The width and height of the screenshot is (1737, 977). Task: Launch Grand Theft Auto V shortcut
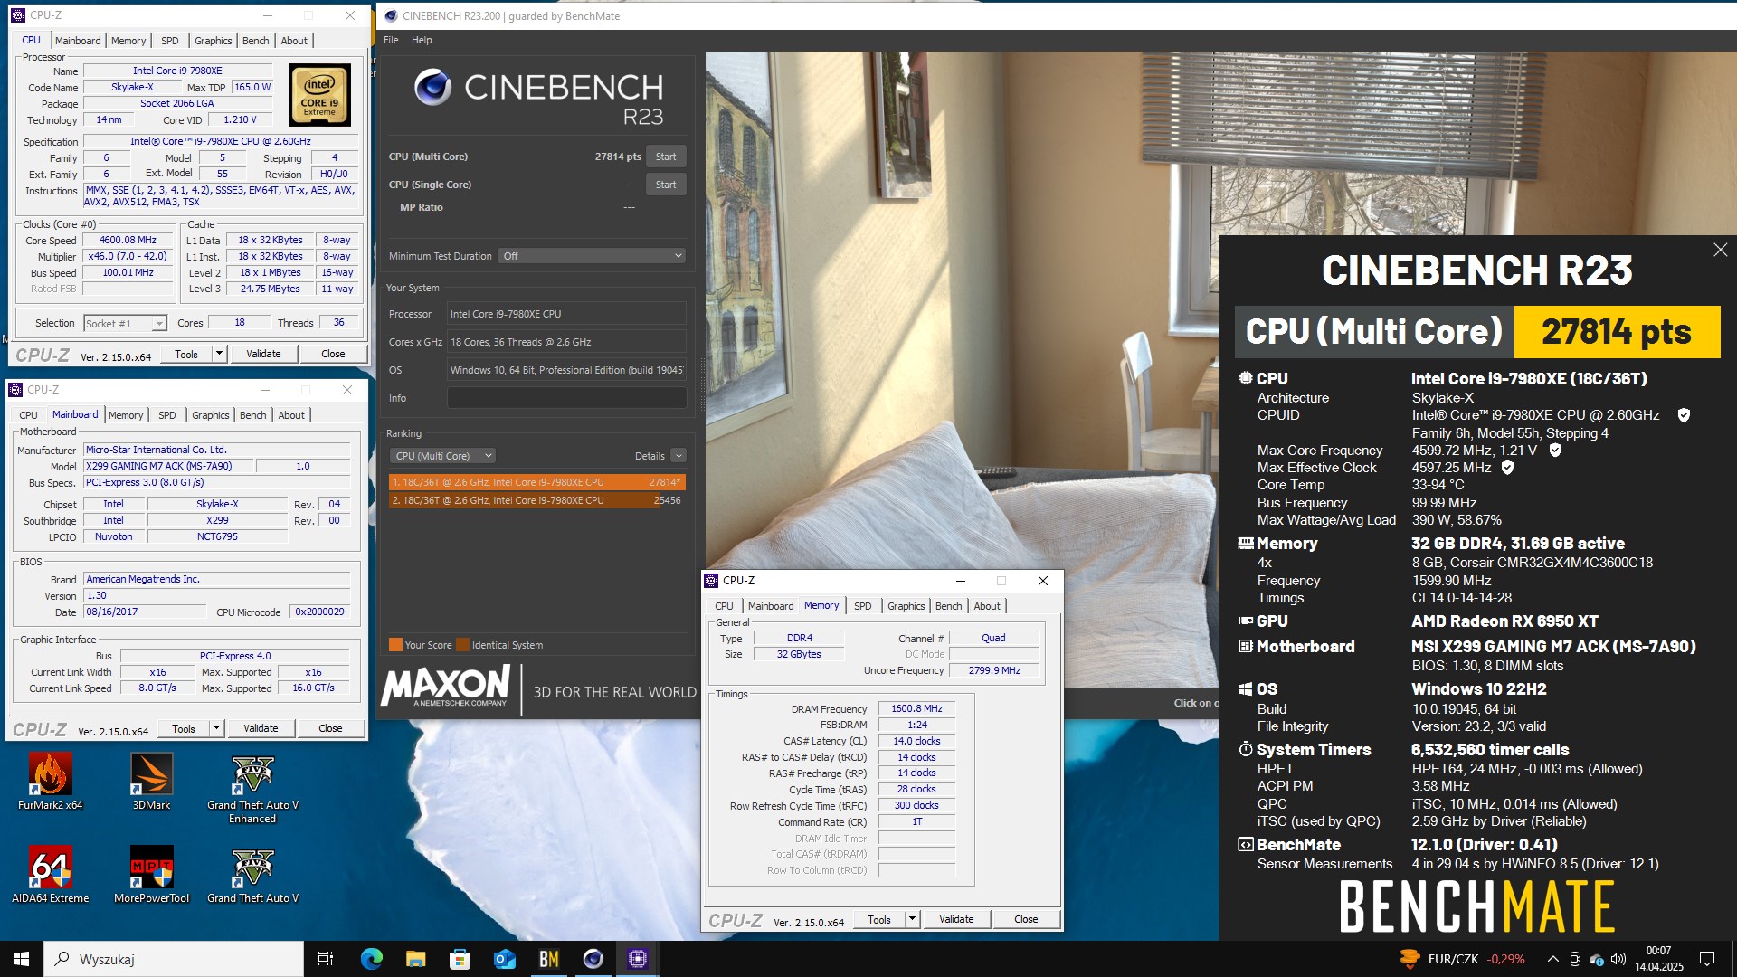(252, 875)
